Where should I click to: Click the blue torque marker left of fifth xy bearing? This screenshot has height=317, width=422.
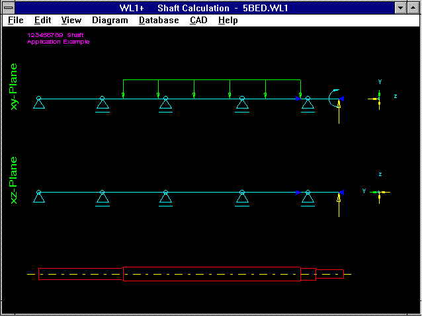298,99
